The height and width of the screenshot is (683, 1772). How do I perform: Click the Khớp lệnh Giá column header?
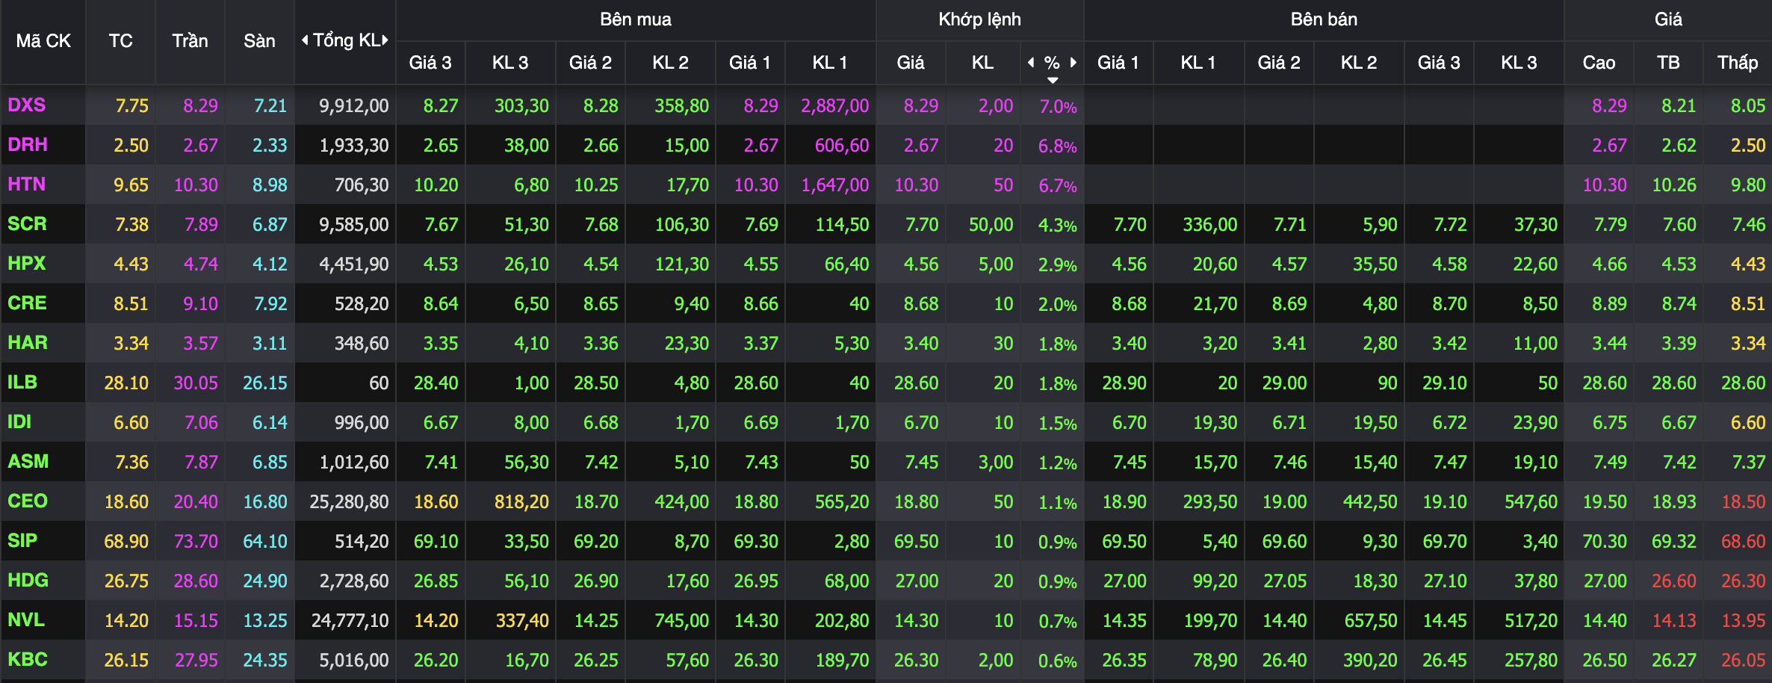pos(911,63)
